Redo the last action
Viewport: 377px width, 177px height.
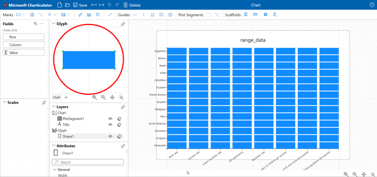click(117, 5)
